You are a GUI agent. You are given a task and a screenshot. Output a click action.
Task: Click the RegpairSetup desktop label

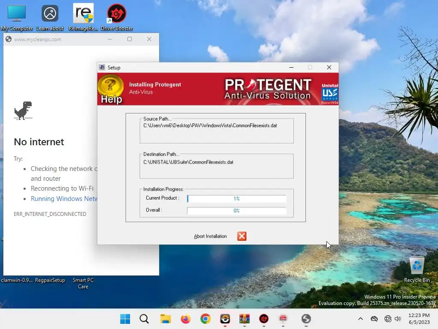point(50,280)
